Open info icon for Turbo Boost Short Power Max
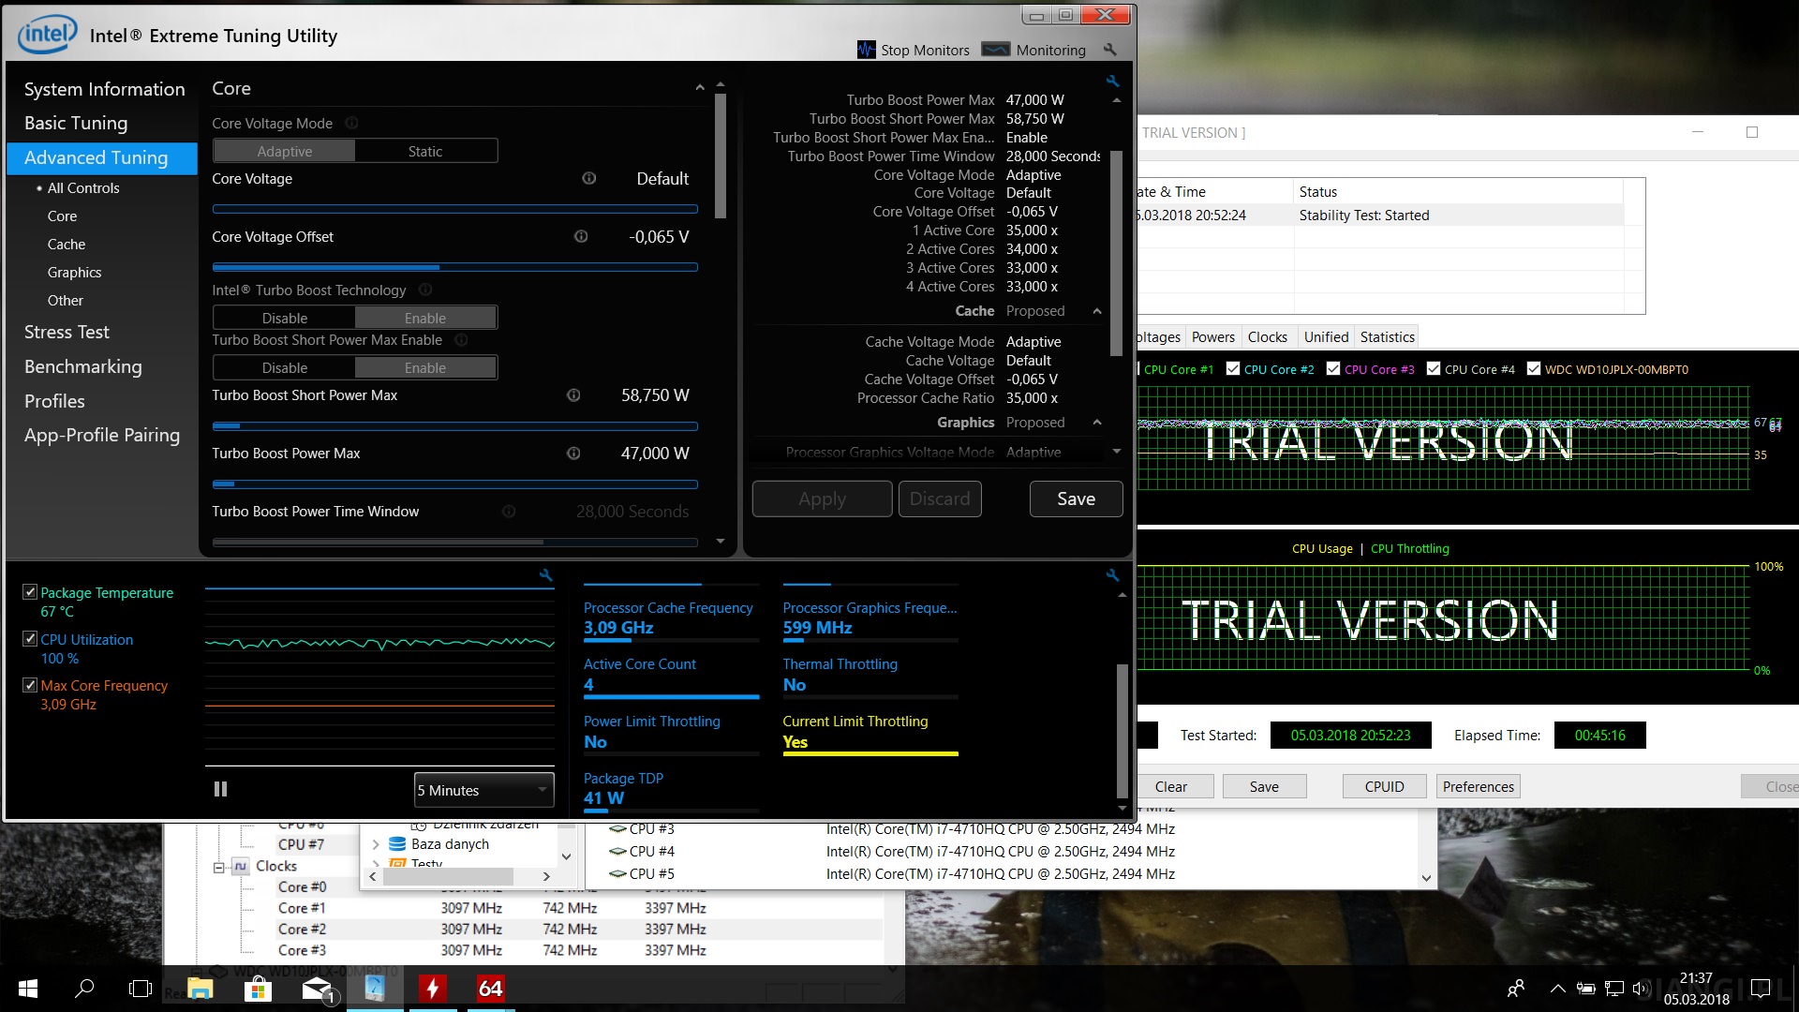The image size is (1799, 1012). [573, 394]
